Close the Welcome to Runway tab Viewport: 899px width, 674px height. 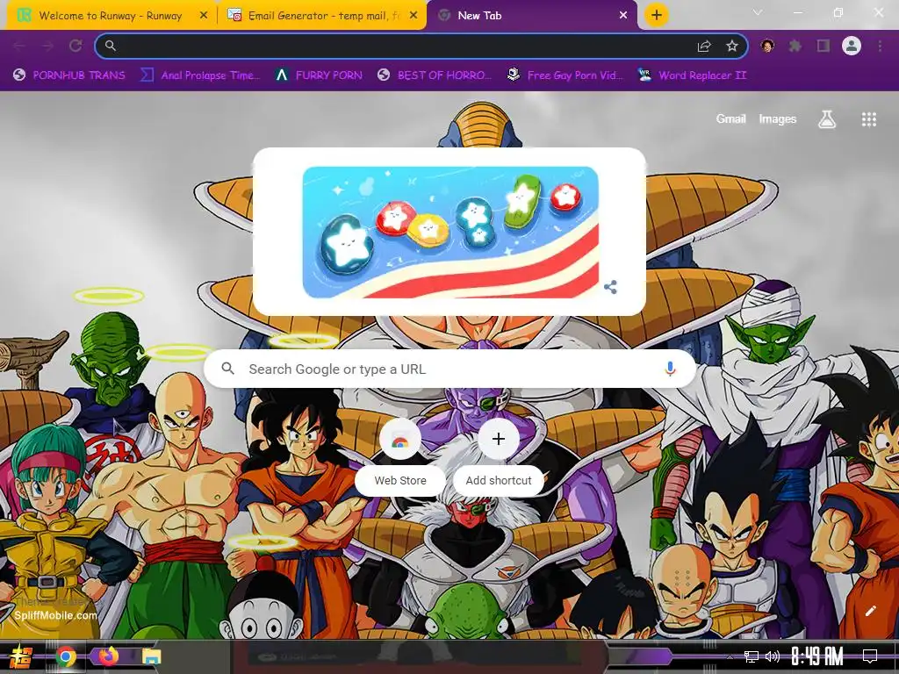pyautogui.click(x=203, y=16)
